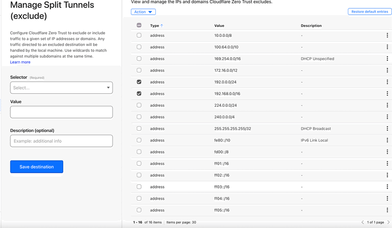Toggle the select-all header checkbox

tap(139, 25)
